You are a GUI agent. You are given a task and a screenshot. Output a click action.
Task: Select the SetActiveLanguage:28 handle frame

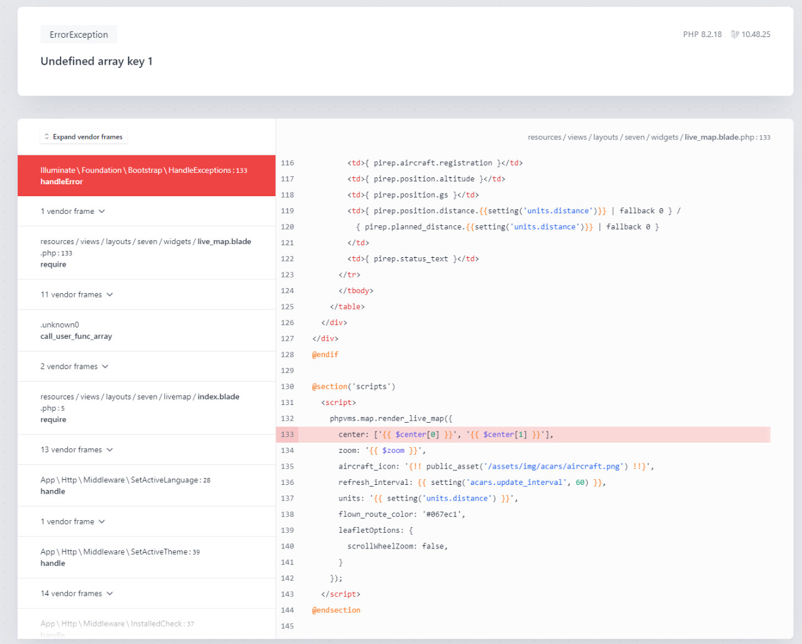tap(146, 486)
